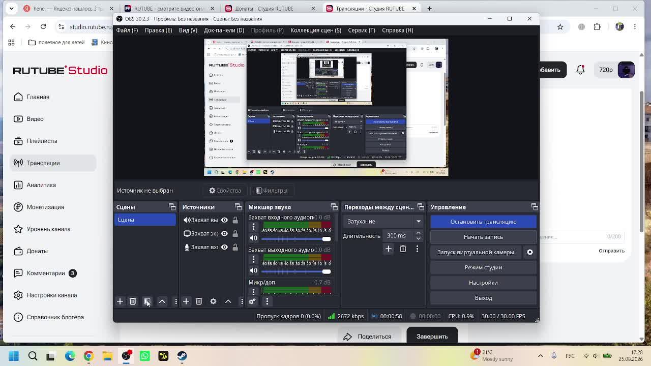The height and width of the screenshot is (366, 651).
Task: Undock the audio mixer panel
Action: [x=334, y=207]
